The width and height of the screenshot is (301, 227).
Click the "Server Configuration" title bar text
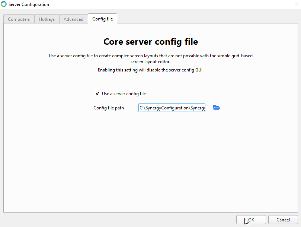click(x=29, y=4)
